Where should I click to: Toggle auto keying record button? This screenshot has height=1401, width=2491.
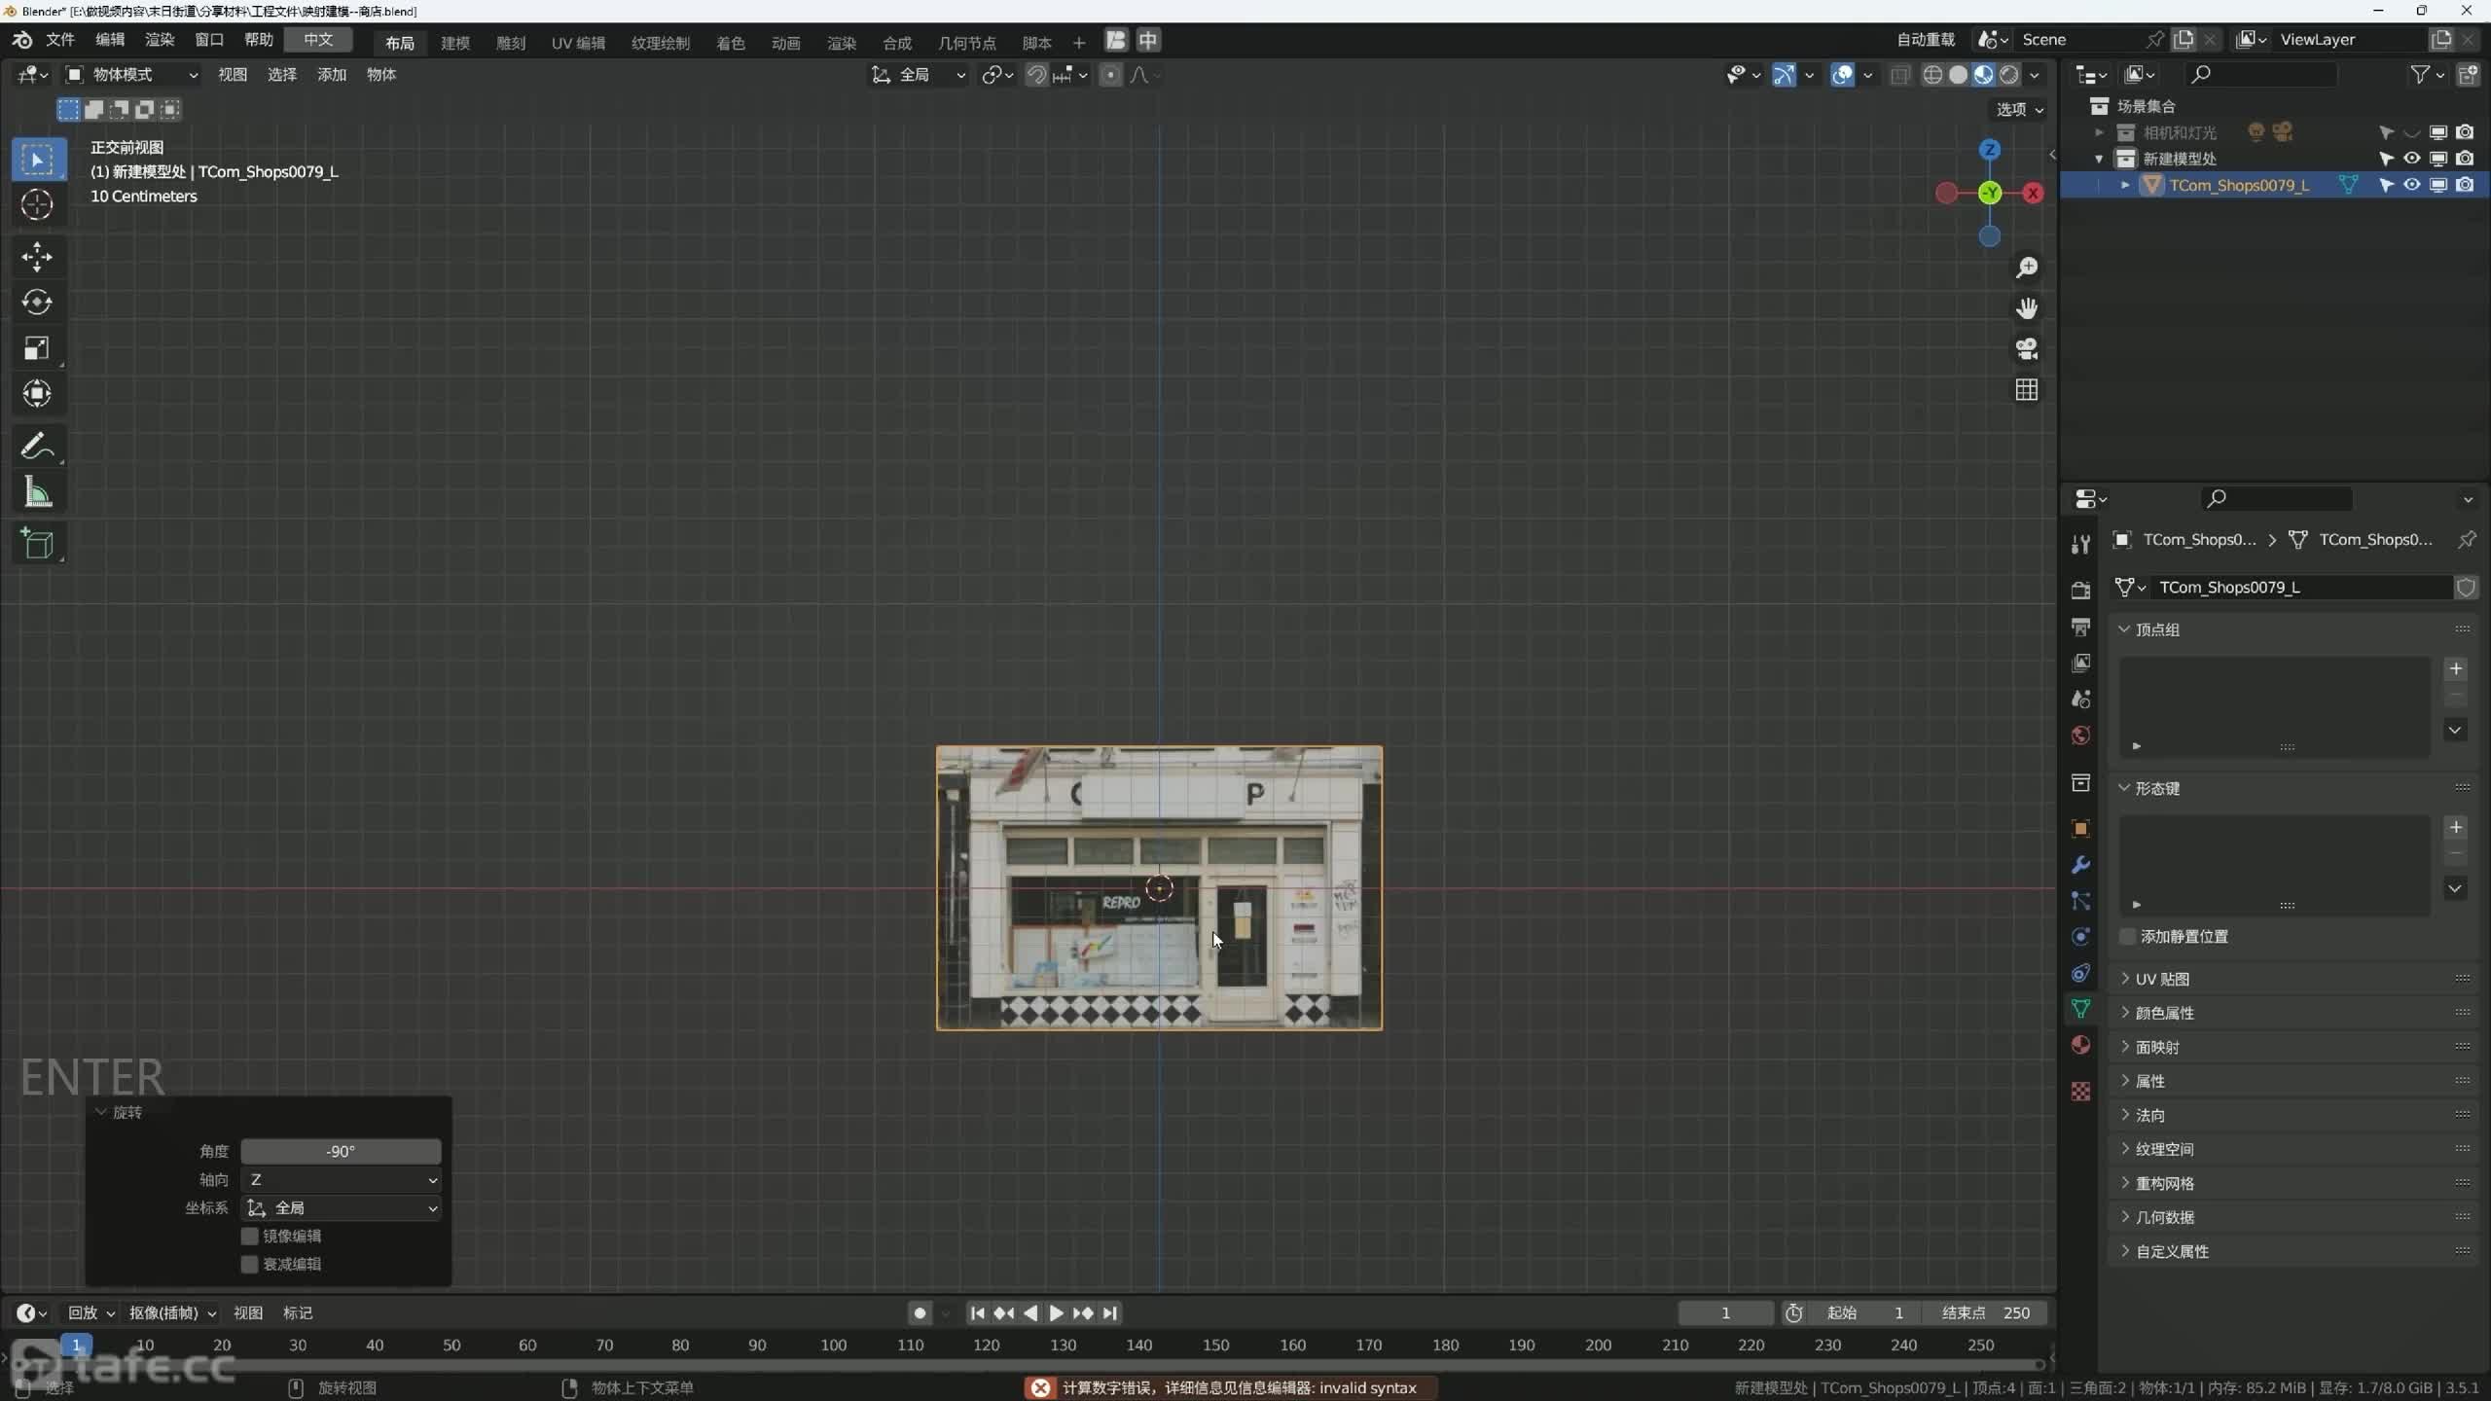click(x=920, y=1313)
